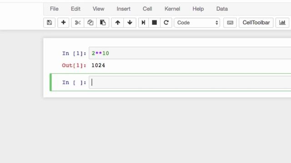The width and height of the screenshot is (291, 163).
Task: Insert a cell below with the plus icon
Action: pos(63,23)
